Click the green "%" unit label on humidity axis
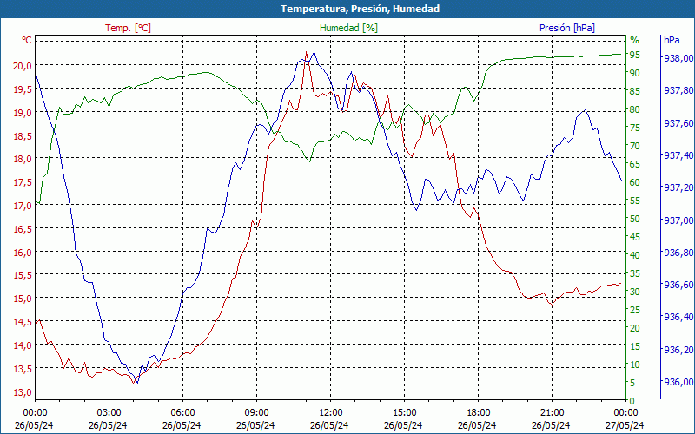The image size is (695, 434). pyautogui.click(x=635, y=40)
